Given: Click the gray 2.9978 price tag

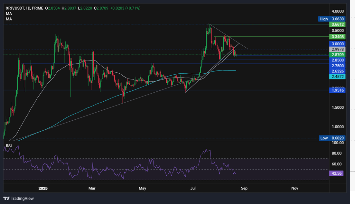Looking at the screenshot, I should point(337,49).
